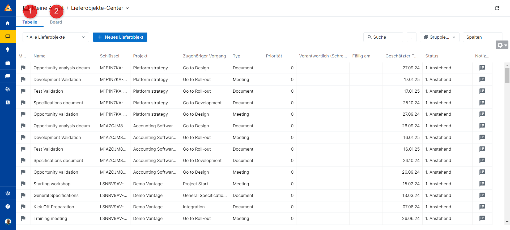Open the briefcase sidebar icon
Screen dimensions: 510x230
pos(8,63)
